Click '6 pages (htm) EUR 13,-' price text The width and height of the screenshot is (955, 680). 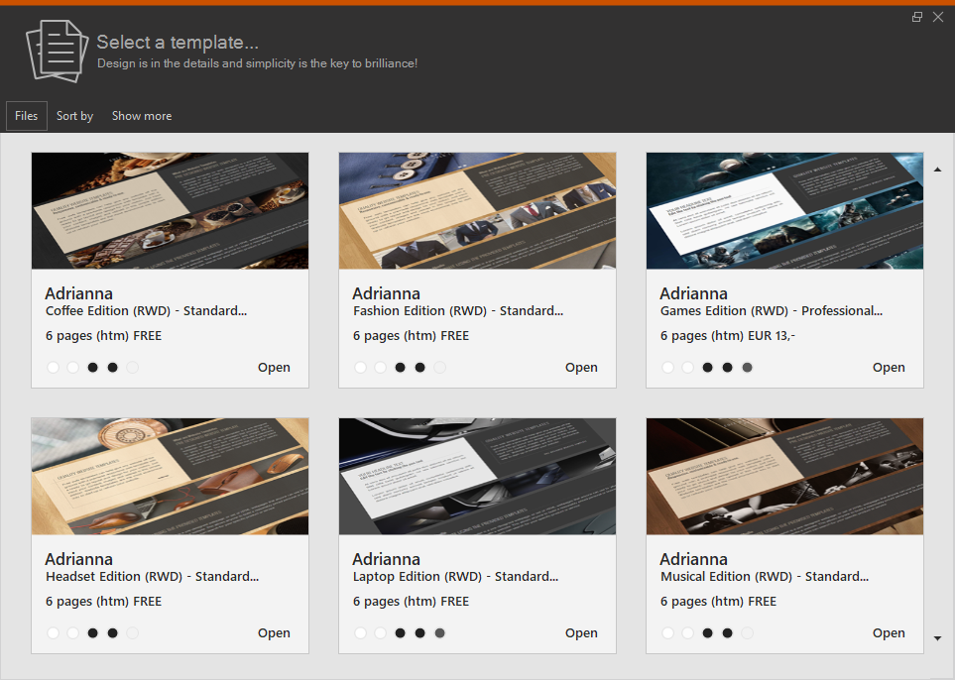click(x=728, y=335)
